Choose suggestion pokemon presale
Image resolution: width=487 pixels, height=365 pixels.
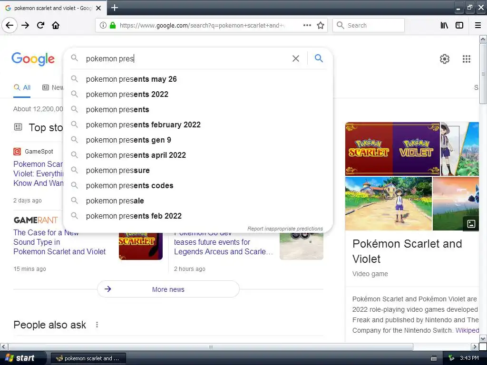[198, 201]
